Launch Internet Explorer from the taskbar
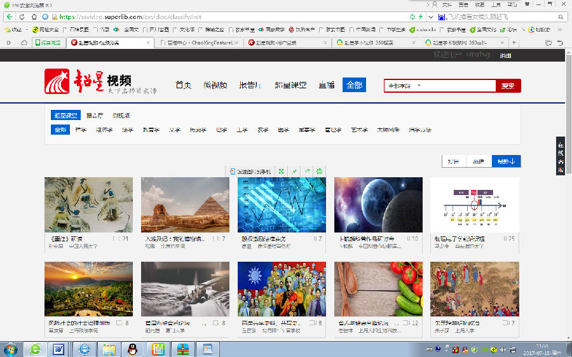Screen dimensions: 572x357 pyautogui.click(x=85, y=349)
